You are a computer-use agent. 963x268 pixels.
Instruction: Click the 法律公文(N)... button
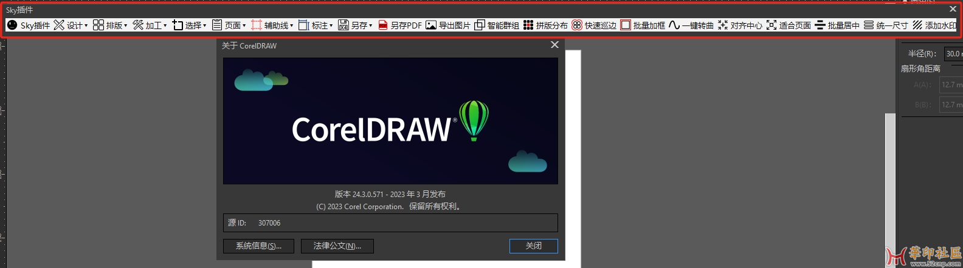tap(337, 246)
